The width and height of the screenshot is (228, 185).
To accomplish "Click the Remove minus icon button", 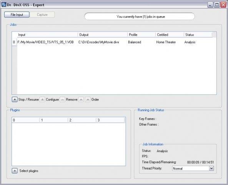I will (x=62, y=99).
